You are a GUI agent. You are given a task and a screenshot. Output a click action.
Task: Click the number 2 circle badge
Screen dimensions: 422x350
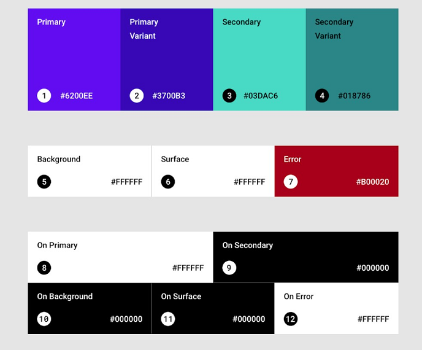click(137, 96)
